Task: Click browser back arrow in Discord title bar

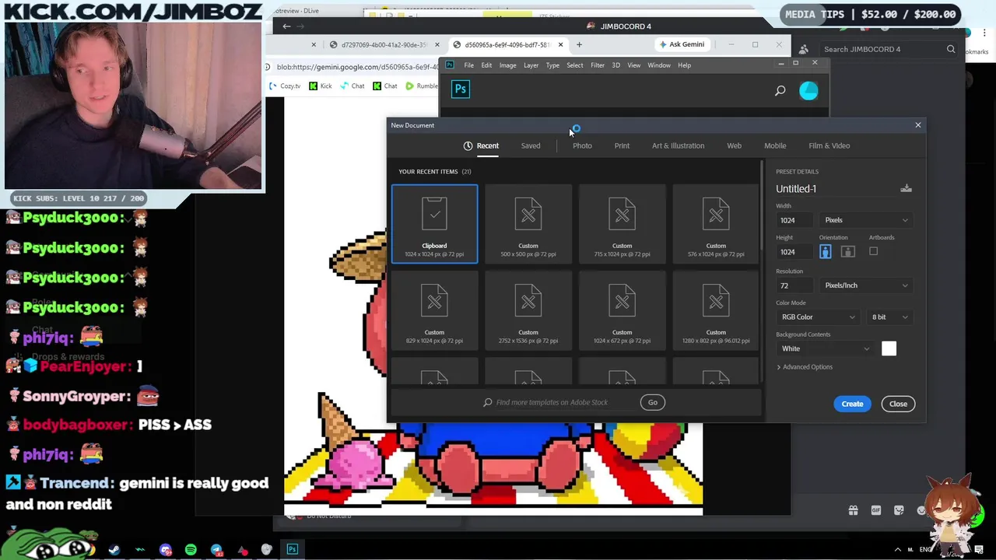Action: click(x=286, y=26)
